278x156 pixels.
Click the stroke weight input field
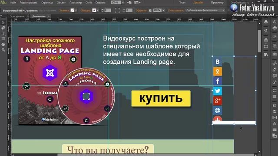coord(108,10)
